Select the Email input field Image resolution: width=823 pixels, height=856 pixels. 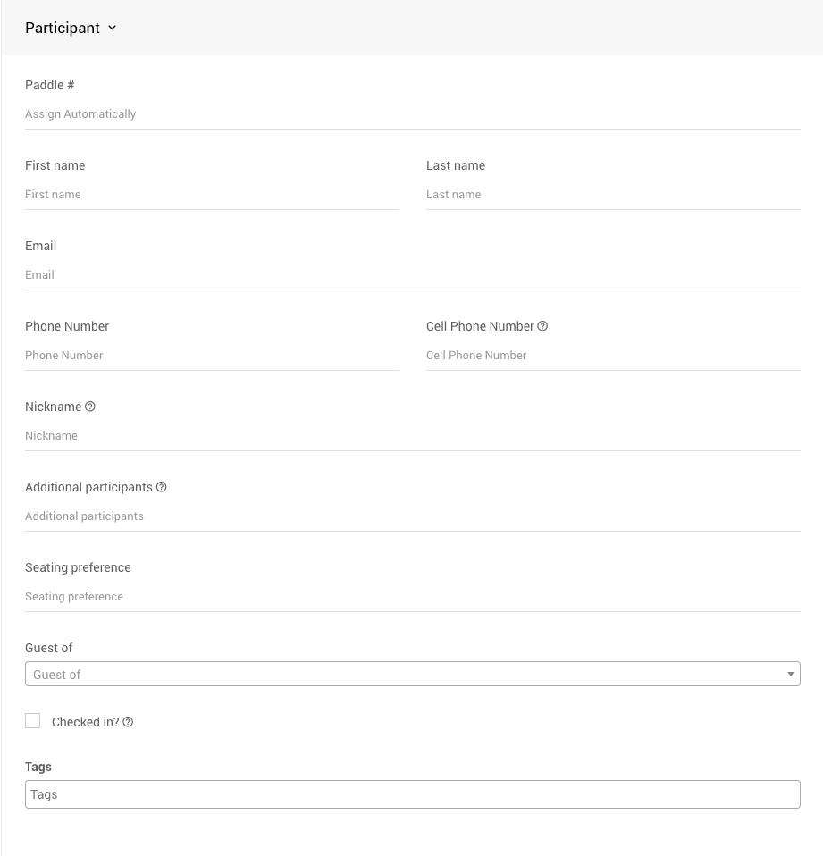[412, 275]
